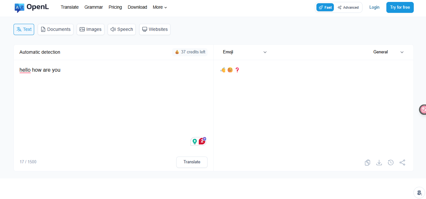Switch to the Documents tab
The height and width of the screenshot is (199, 426).
[x=55, y=29]
